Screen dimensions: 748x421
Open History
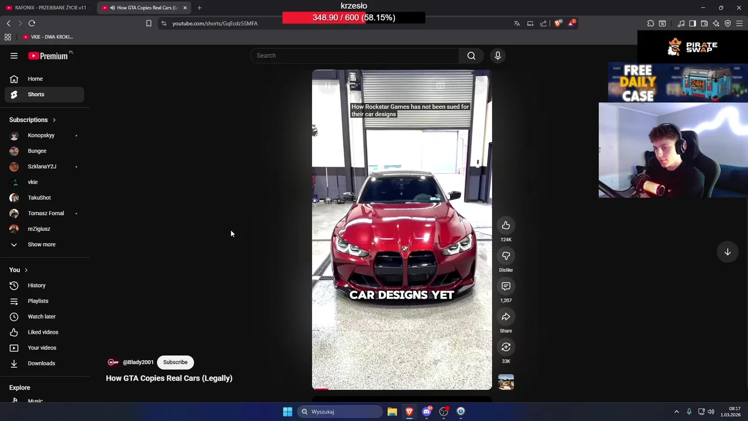click(x=44, y=285)
